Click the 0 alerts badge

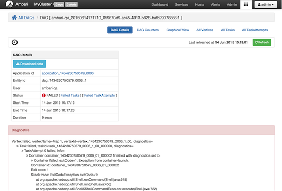click(x=71, y=4)
